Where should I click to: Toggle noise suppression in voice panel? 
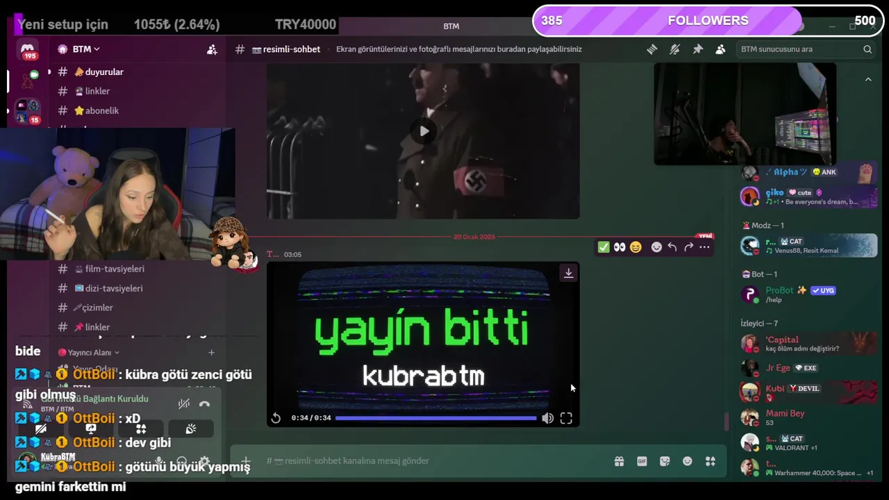click(183, 403)
